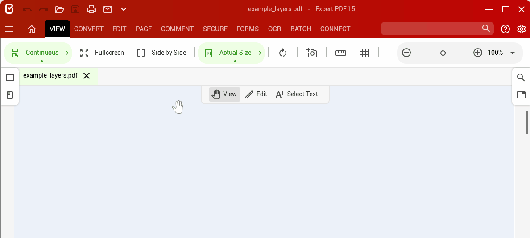Rotate the view with the rotate icon

(283, 53)
